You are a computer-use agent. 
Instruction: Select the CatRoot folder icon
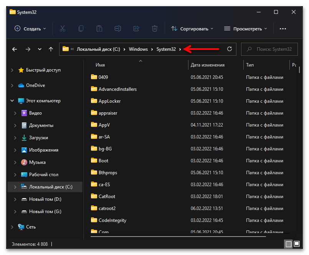point(94,196)
